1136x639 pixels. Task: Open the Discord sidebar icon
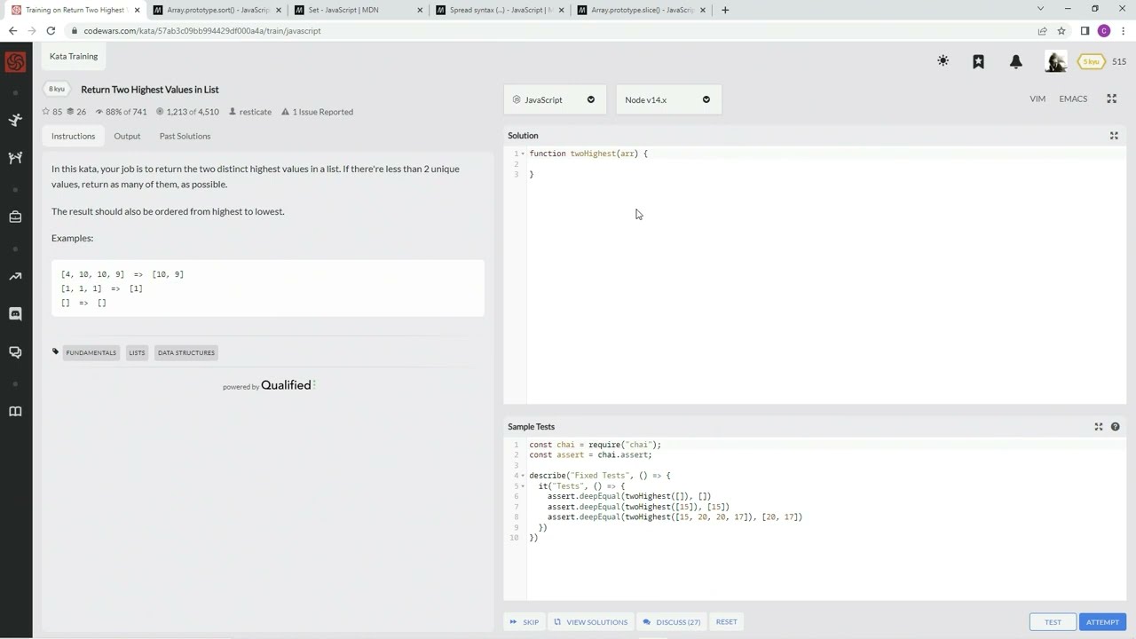pos(15,314)
